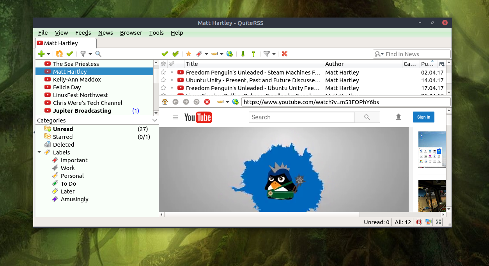The height and width of the screenshot is (266, 489).
Task: Toggle read dot on Ubuntu Unity Present, Past row
Action: [x=172, y=80]
